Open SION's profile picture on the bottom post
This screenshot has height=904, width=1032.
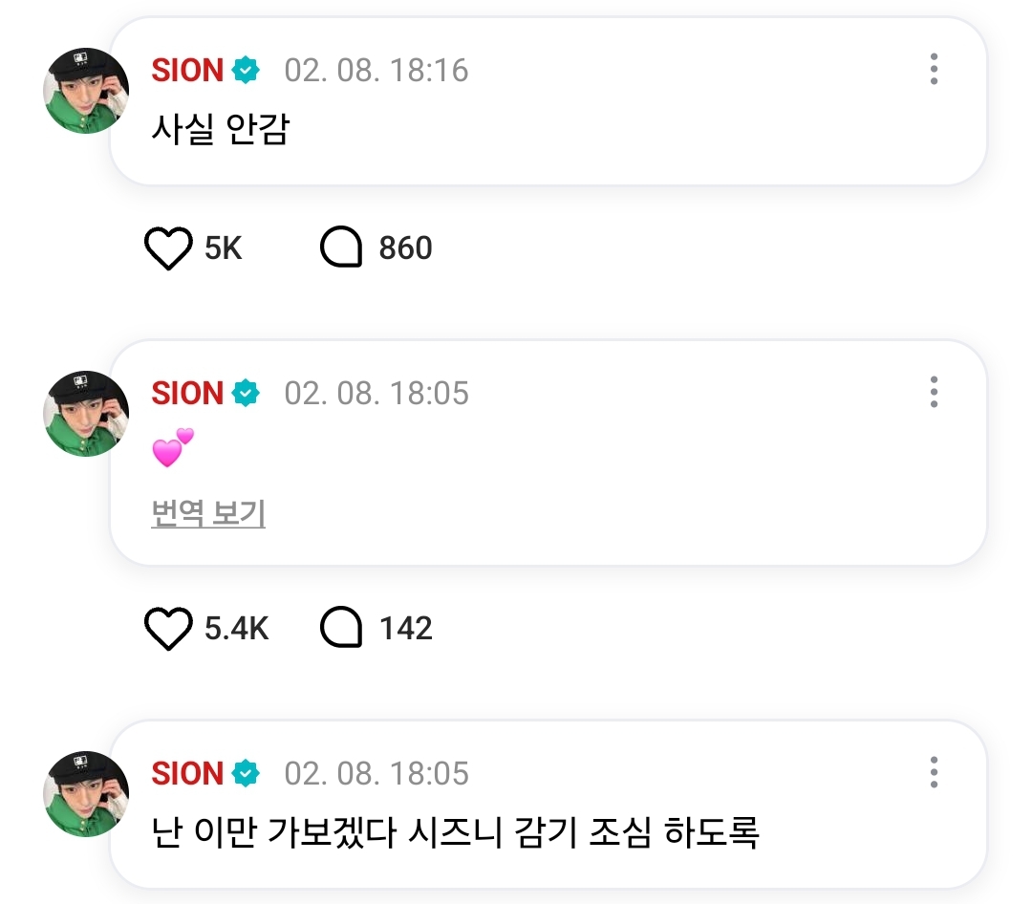[86, 793]
